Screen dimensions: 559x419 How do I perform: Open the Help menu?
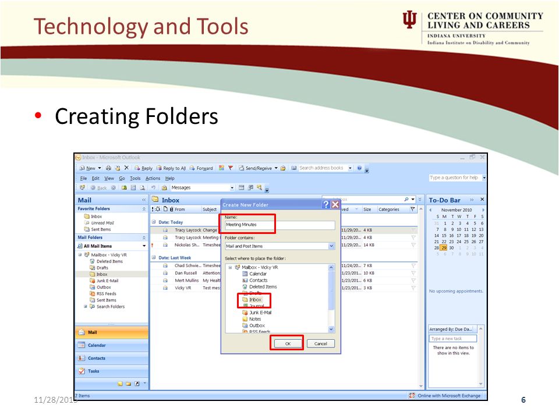(169, 178)
